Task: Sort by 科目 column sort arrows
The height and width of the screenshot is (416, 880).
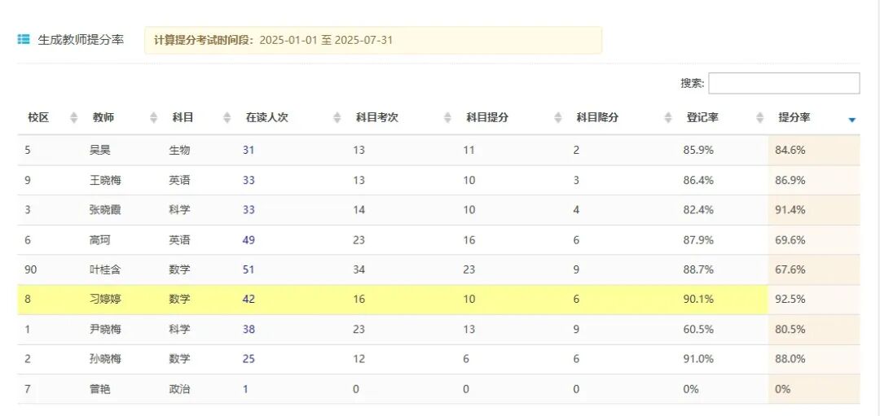Action: coord(227,118)
